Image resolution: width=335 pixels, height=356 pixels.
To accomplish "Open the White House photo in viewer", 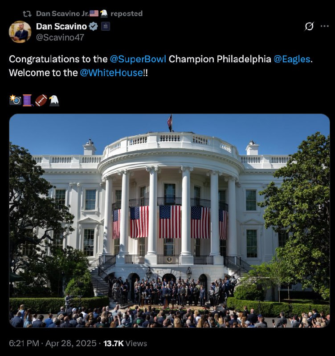I will (169, 221).
